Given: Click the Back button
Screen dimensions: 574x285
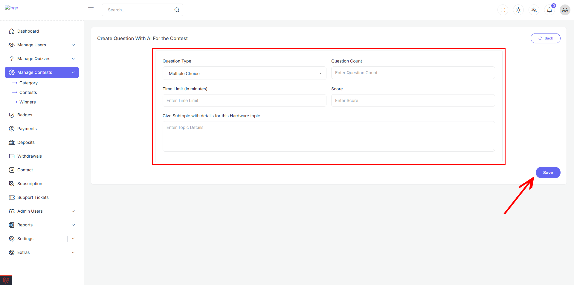Looking at the screenshot, I should click(x=545, y=38).
